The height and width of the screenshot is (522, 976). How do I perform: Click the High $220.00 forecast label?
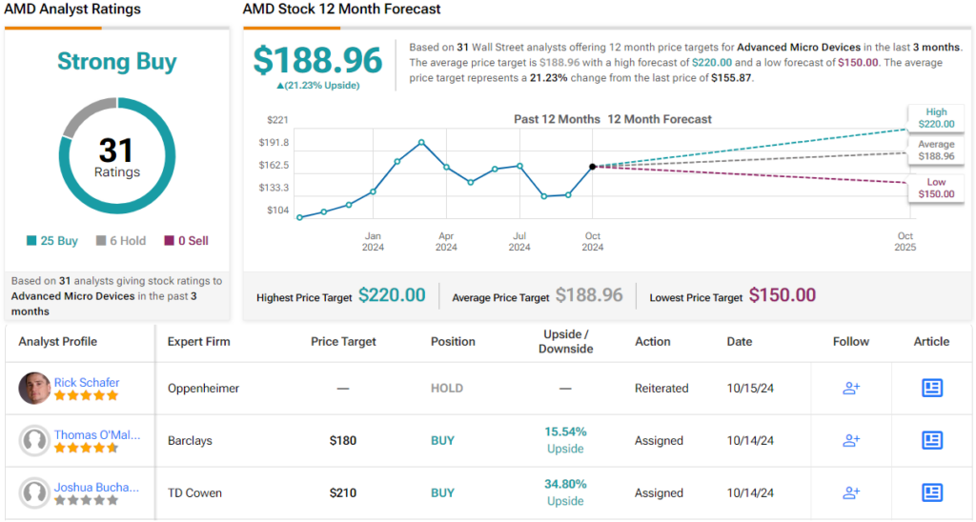935,118
